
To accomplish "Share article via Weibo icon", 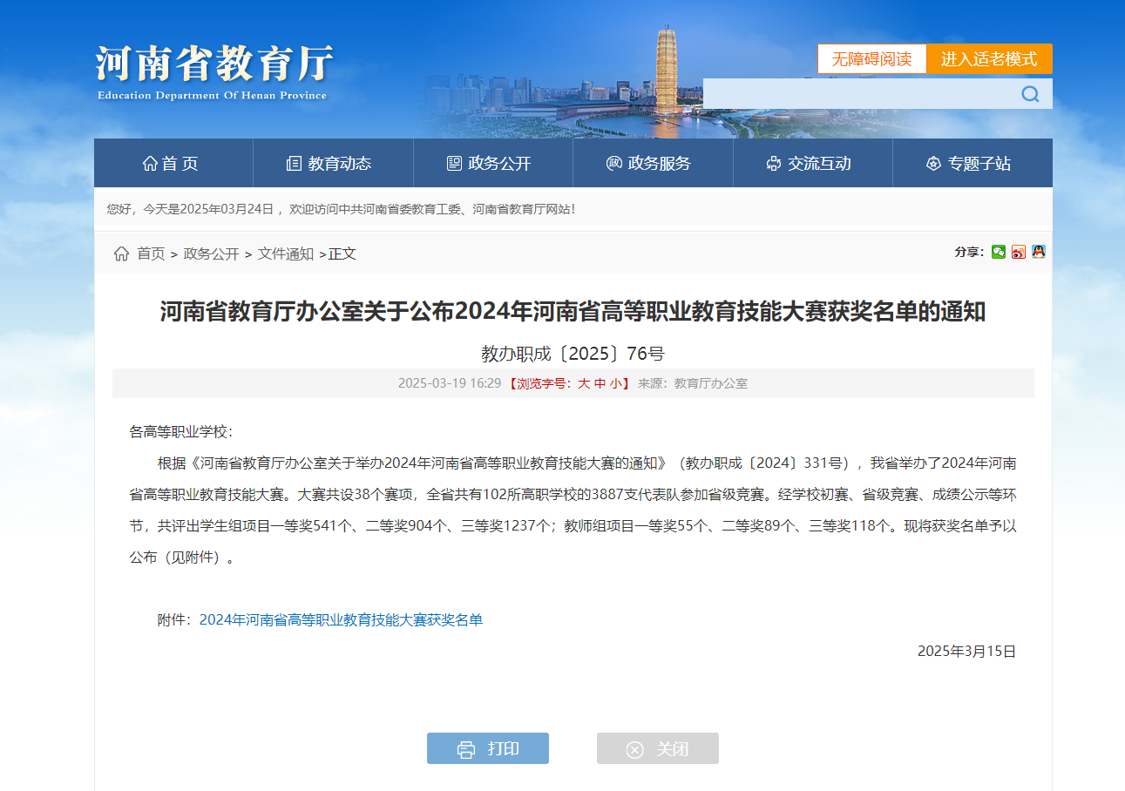I will click(x=1019, y=252).
